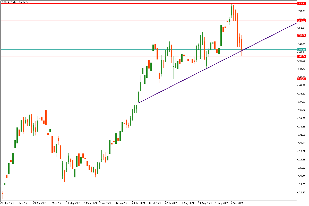Click the 129.89 price axis label
The width and height of the screenshot is (309, 206).
click(302, 143)
